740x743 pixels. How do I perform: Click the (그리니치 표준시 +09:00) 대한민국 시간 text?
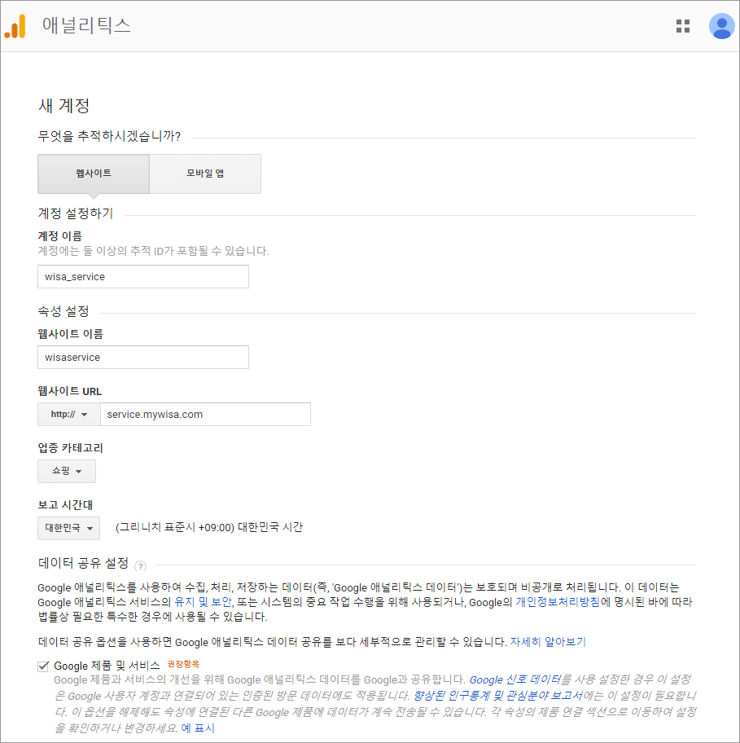tap(209, 527)
